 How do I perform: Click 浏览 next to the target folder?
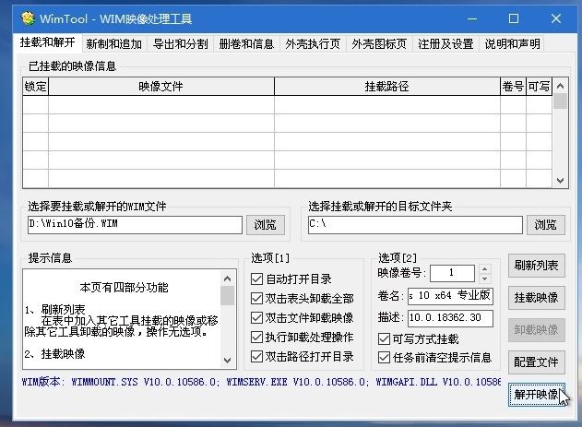click(x=545, y=224)
